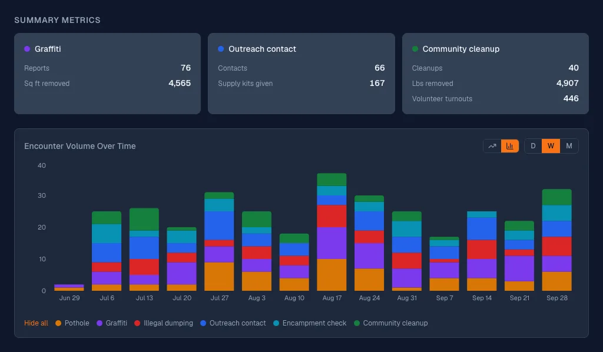Screen dimensions: 603x352
Task: Toggle Encampment check series in legend
Action: tap(310, 323)
